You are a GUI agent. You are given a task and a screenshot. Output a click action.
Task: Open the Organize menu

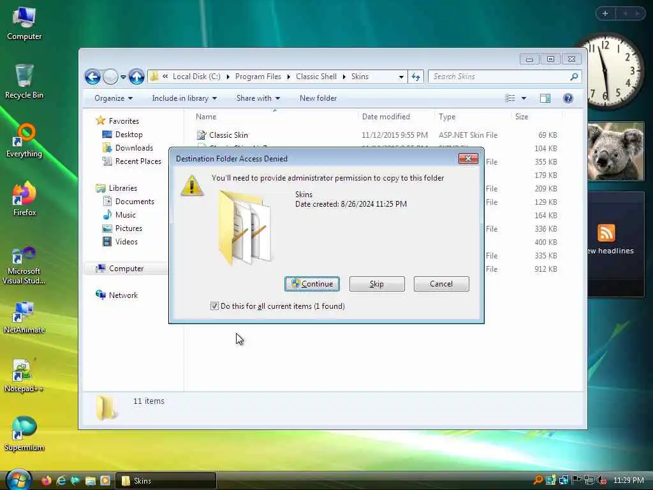tap(114, 98)
